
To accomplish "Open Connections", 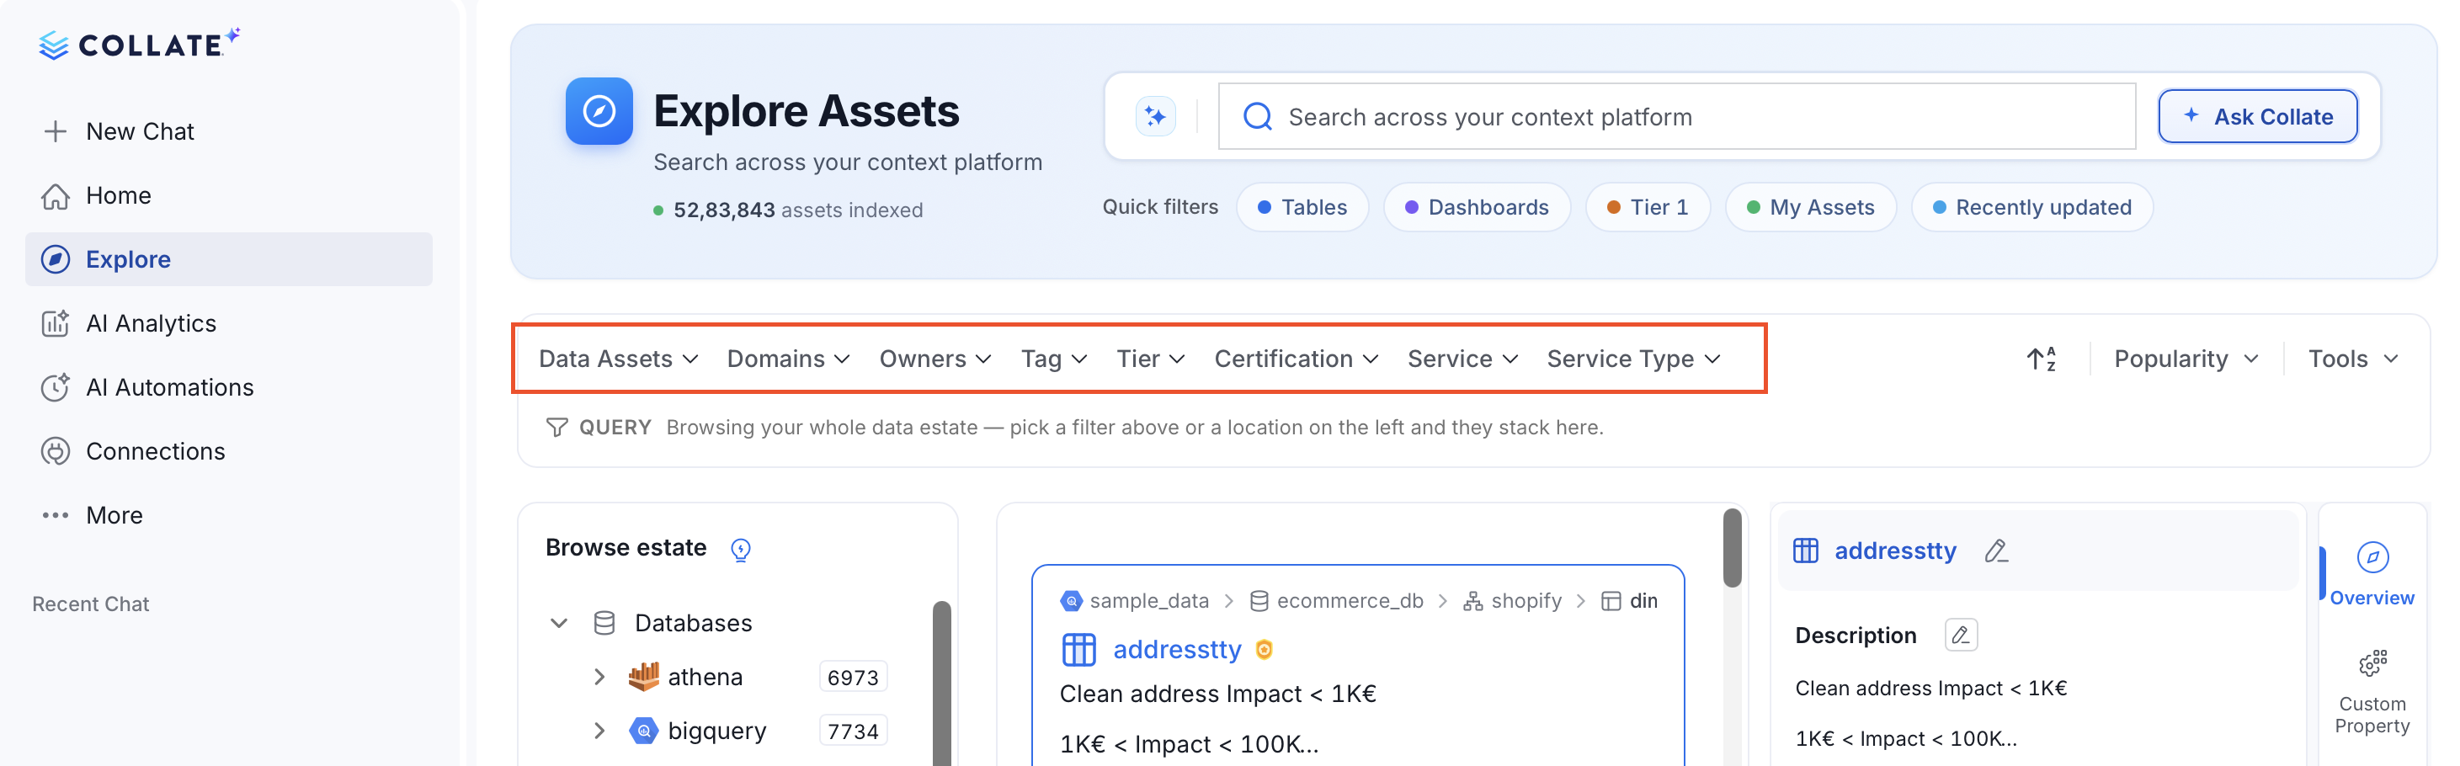I will 229,452.
